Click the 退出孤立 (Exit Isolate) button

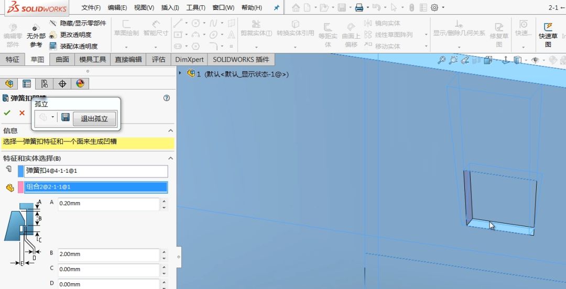click(94, 119)
